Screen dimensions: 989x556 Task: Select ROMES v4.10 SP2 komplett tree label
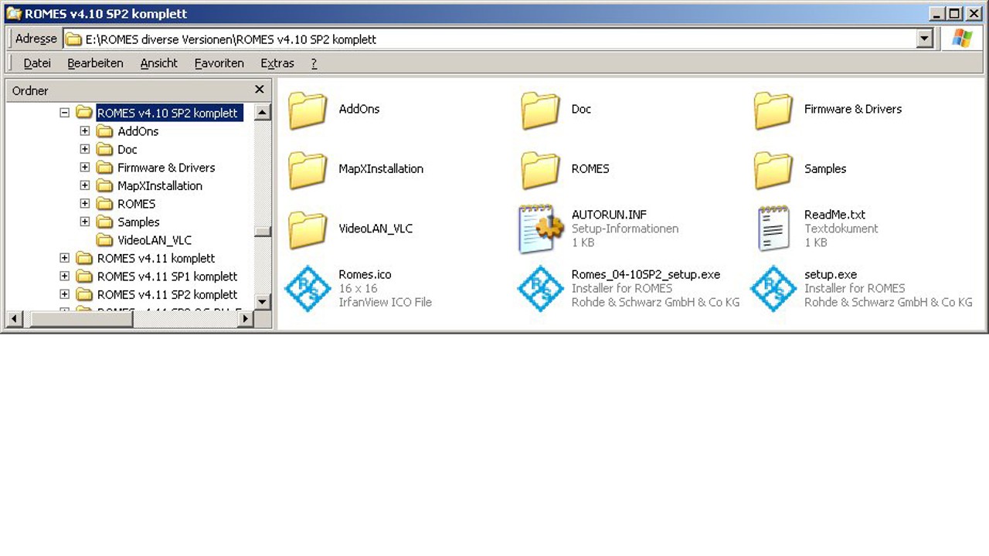(168, 113)
